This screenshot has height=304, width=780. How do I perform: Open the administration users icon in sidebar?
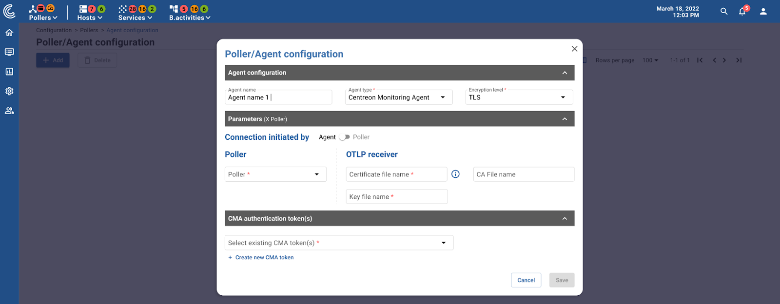tap(9, 111)
